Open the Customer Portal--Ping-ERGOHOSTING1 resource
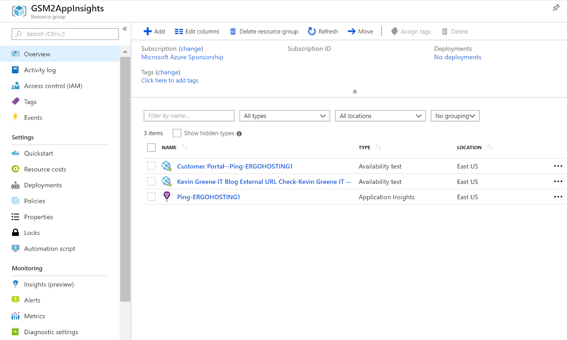The width and height of the screenshot is (567, 340). point(235,166)
